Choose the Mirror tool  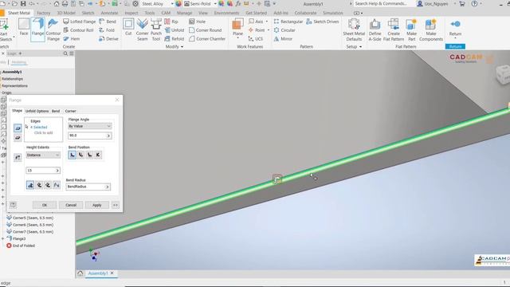point(283,39)
